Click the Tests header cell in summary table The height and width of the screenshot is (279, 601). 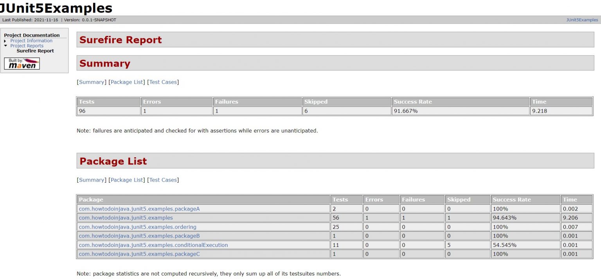86,102
